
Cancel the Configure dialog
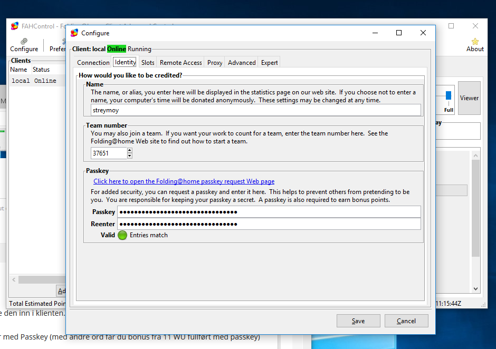406,321
